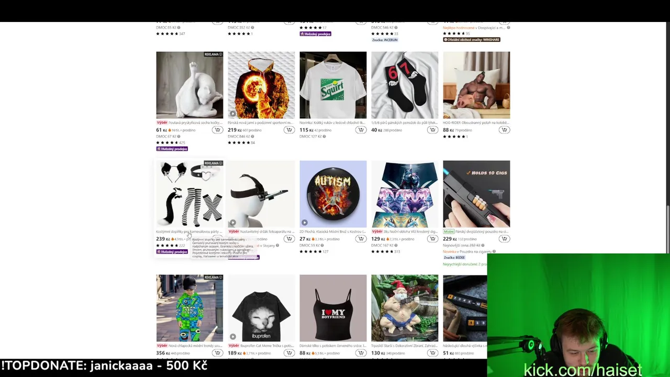Play video preview on AUTISM badge

pos(305,222)
